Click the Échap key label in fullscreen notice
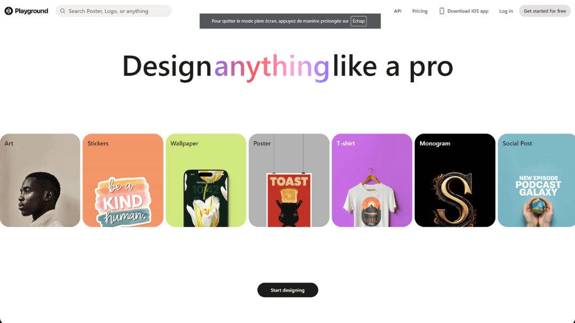The width and height of the screenshot is (575, 323). pyautogui.click(x=359, y=21)
